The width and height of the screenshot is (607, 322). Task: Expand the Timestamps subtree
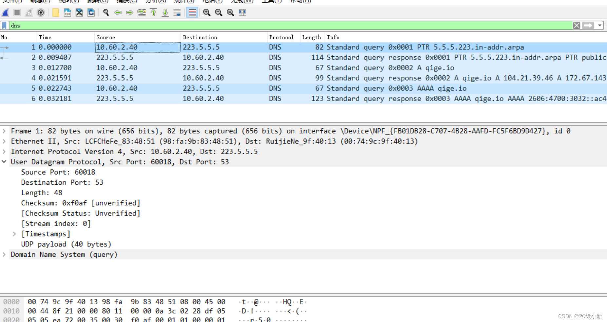pos(14,234)
